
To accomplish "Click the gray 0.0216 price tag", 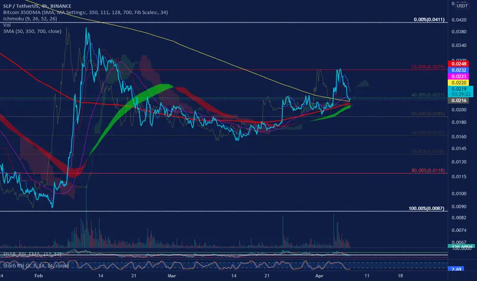I will (x=459, y=101).
